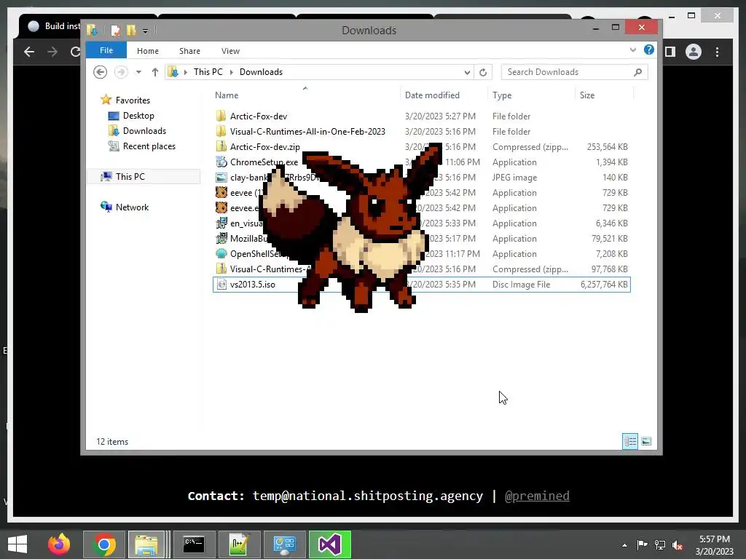Open the Windows Start button
This screenshot has height=559, width=746.
coord(17,544)
